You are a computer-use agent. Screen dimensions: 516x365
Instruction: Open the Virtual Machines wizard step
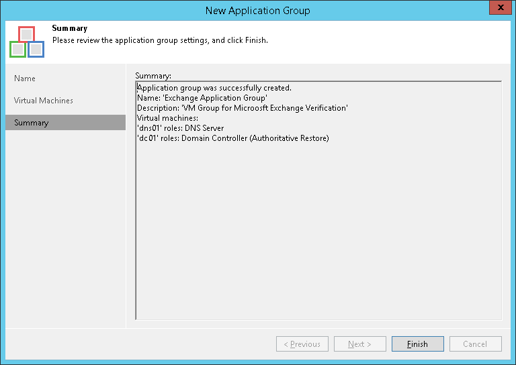44,101
